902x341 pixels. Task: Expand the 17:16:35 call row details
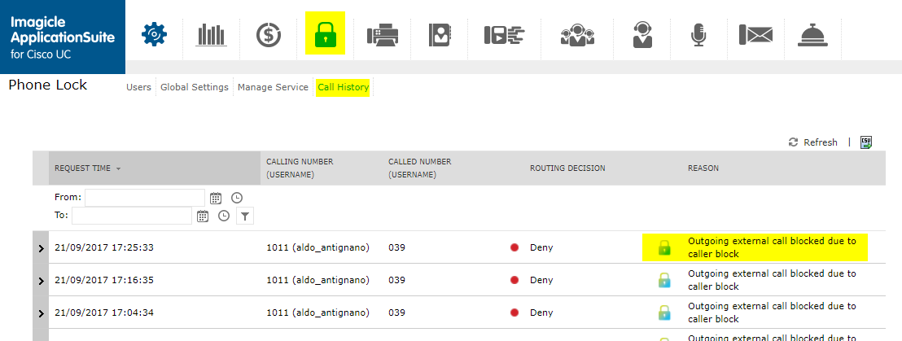41,281
